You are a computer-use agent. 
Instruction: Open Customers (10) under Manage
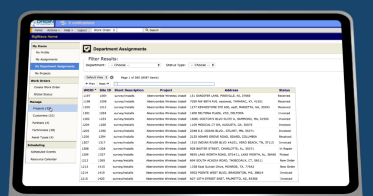click(44, 116)
